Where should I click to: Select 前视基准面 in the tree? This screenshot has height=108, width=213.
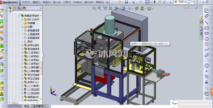click(x=34, y=30)
